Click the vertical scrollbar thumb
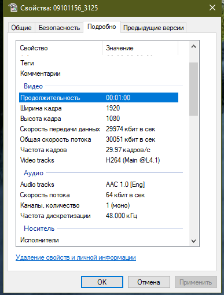This screenshot has height=295, width=224. click(x=193, y=89)
